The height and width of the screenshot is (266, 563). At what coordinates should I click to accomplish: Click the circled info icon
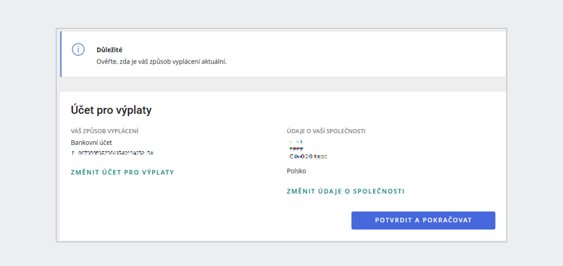[x=78, y=49]
